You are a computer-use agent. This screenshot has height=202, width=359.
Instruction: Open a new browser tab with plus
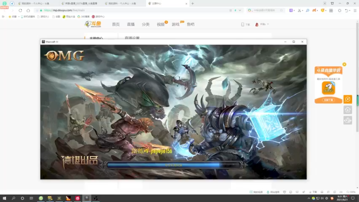pyautogui.click(x=193, y=4)
